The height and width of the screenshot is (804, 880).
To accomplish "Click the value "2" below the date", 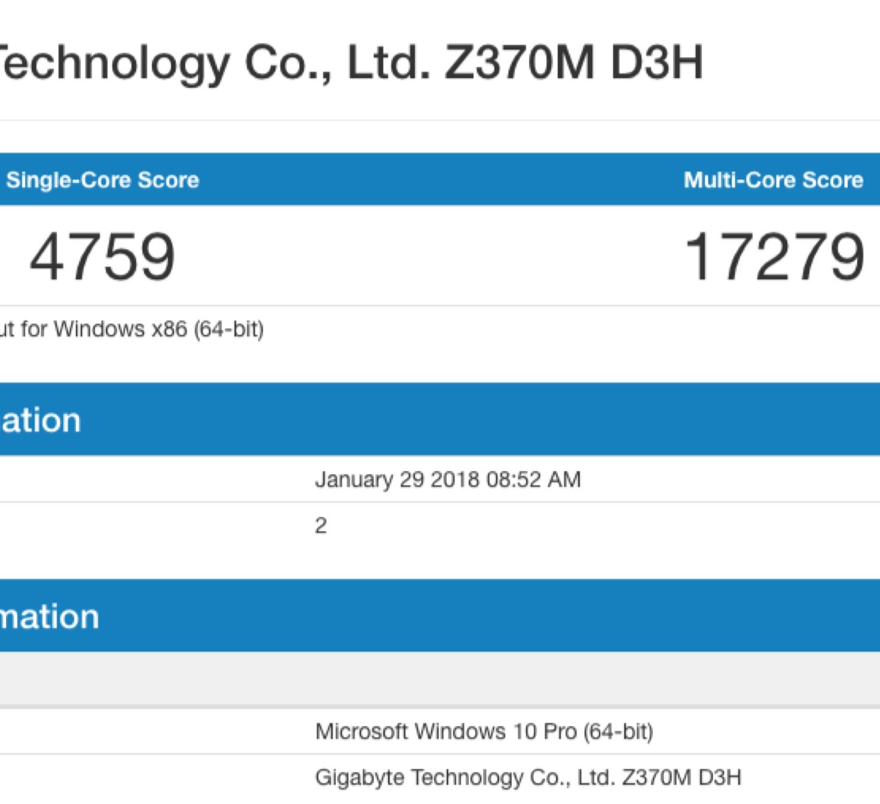I will click(x=321, y=526).
